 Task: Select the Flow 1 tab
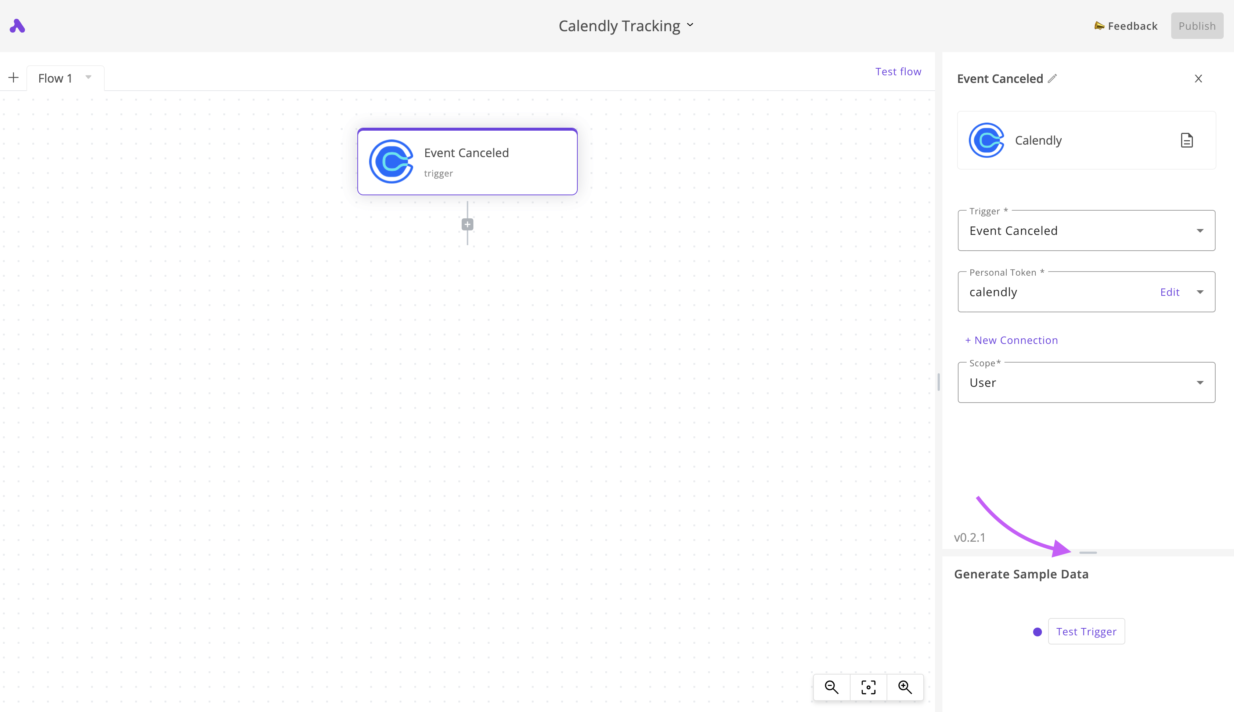55,78
